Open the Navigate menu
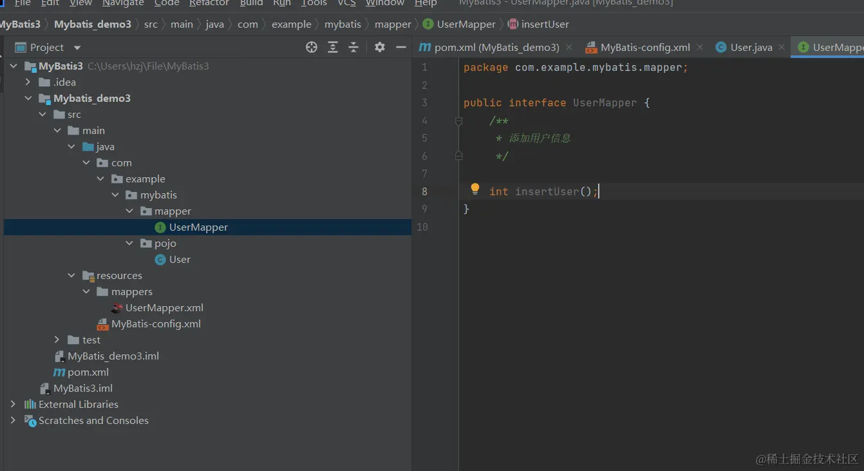Screen dimensions: 864x471 coord(123,3)
